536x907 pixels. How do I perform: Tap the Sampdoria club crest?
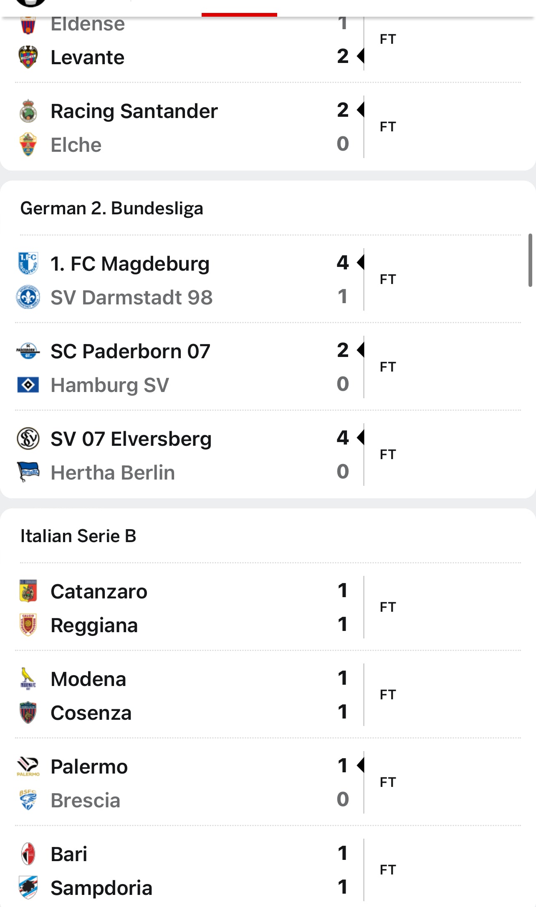coord(28,887)
